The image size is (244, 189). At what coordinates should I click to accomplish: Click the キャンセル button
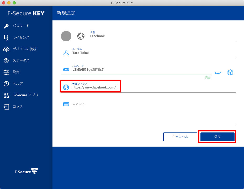pyautogui.click(x=180, y=137)
